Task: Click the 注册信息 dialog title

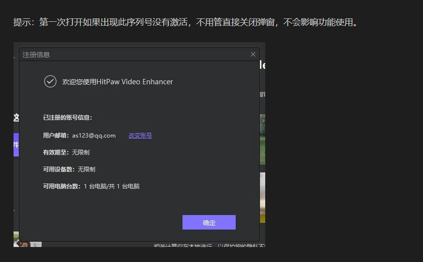Action: tap(36, 55)
